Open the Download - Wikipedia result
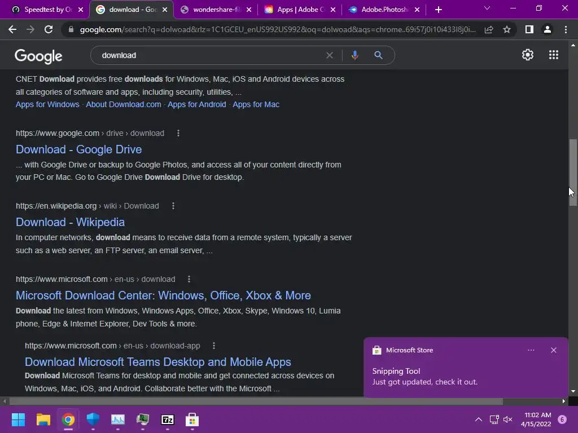The image size is (578, 433). pos(70,222)
